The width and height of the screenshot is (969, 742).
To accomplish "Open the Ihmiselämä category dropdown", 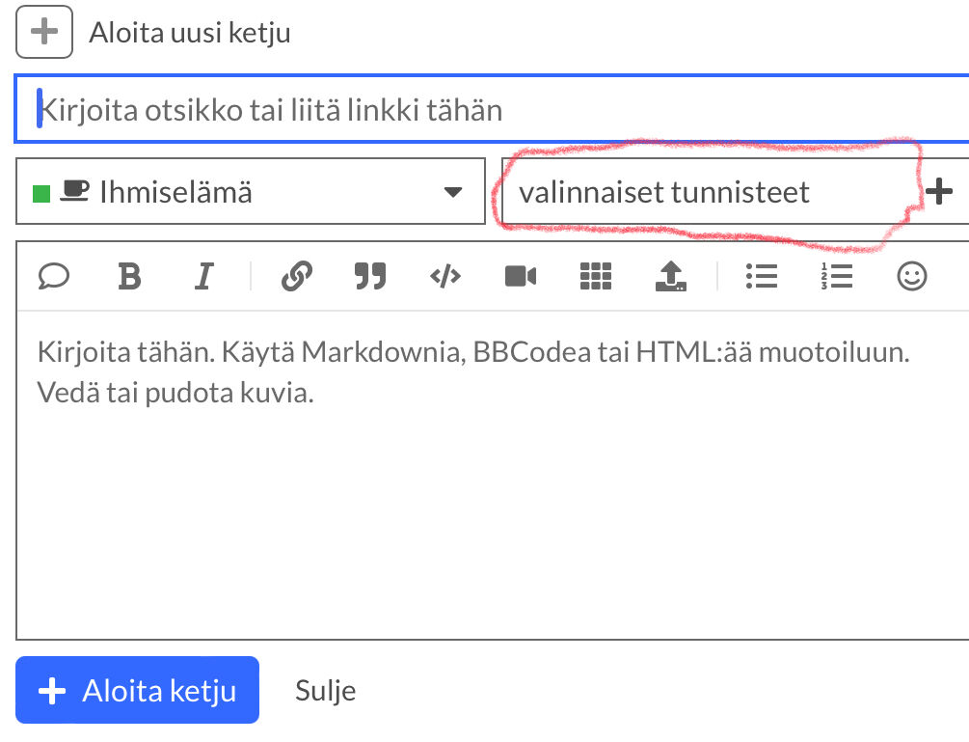I will coord(251,192).
